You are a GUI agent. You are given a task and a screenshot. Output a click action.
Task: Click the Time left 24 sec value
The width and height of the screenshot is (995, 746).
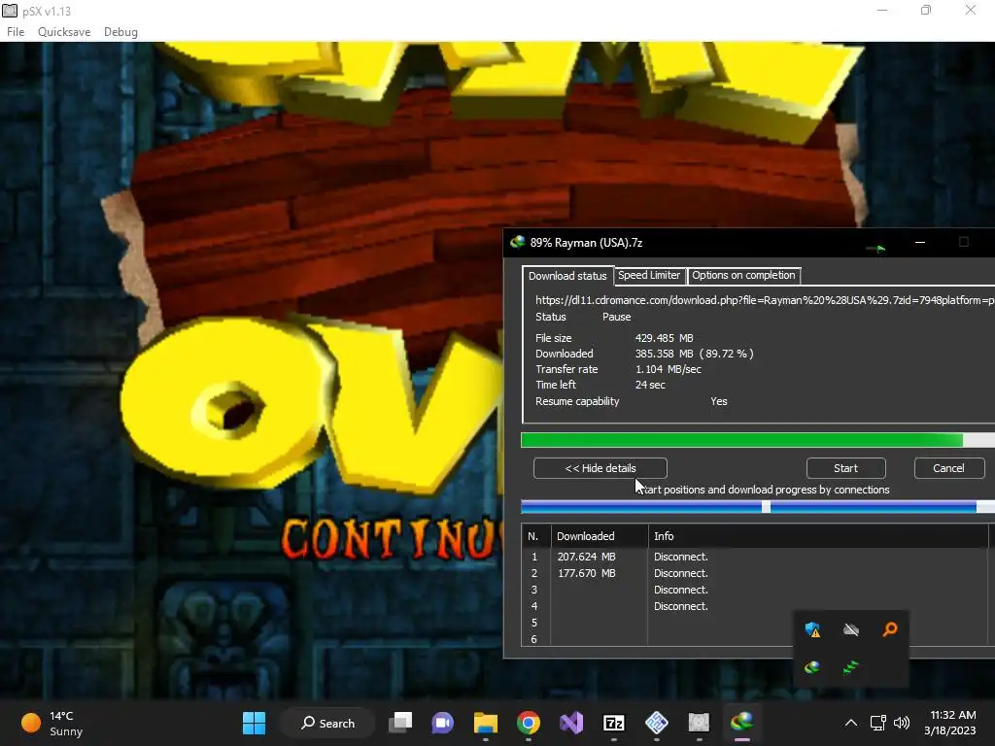click(650, 385)
